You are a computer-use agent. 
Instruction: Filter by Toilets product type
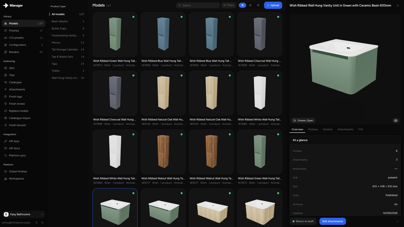pos(67,71)
